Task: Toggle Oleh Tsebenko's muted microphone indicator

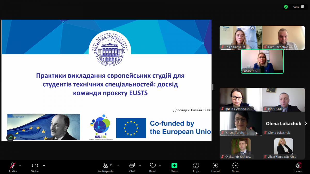Action: click(x=265, y=47)
